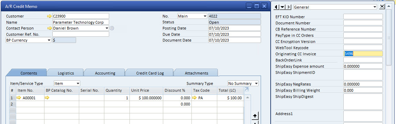Click the ShipEasy ShipmentID text box
This screenshot has width=396, height=124.
coord(363,75)
